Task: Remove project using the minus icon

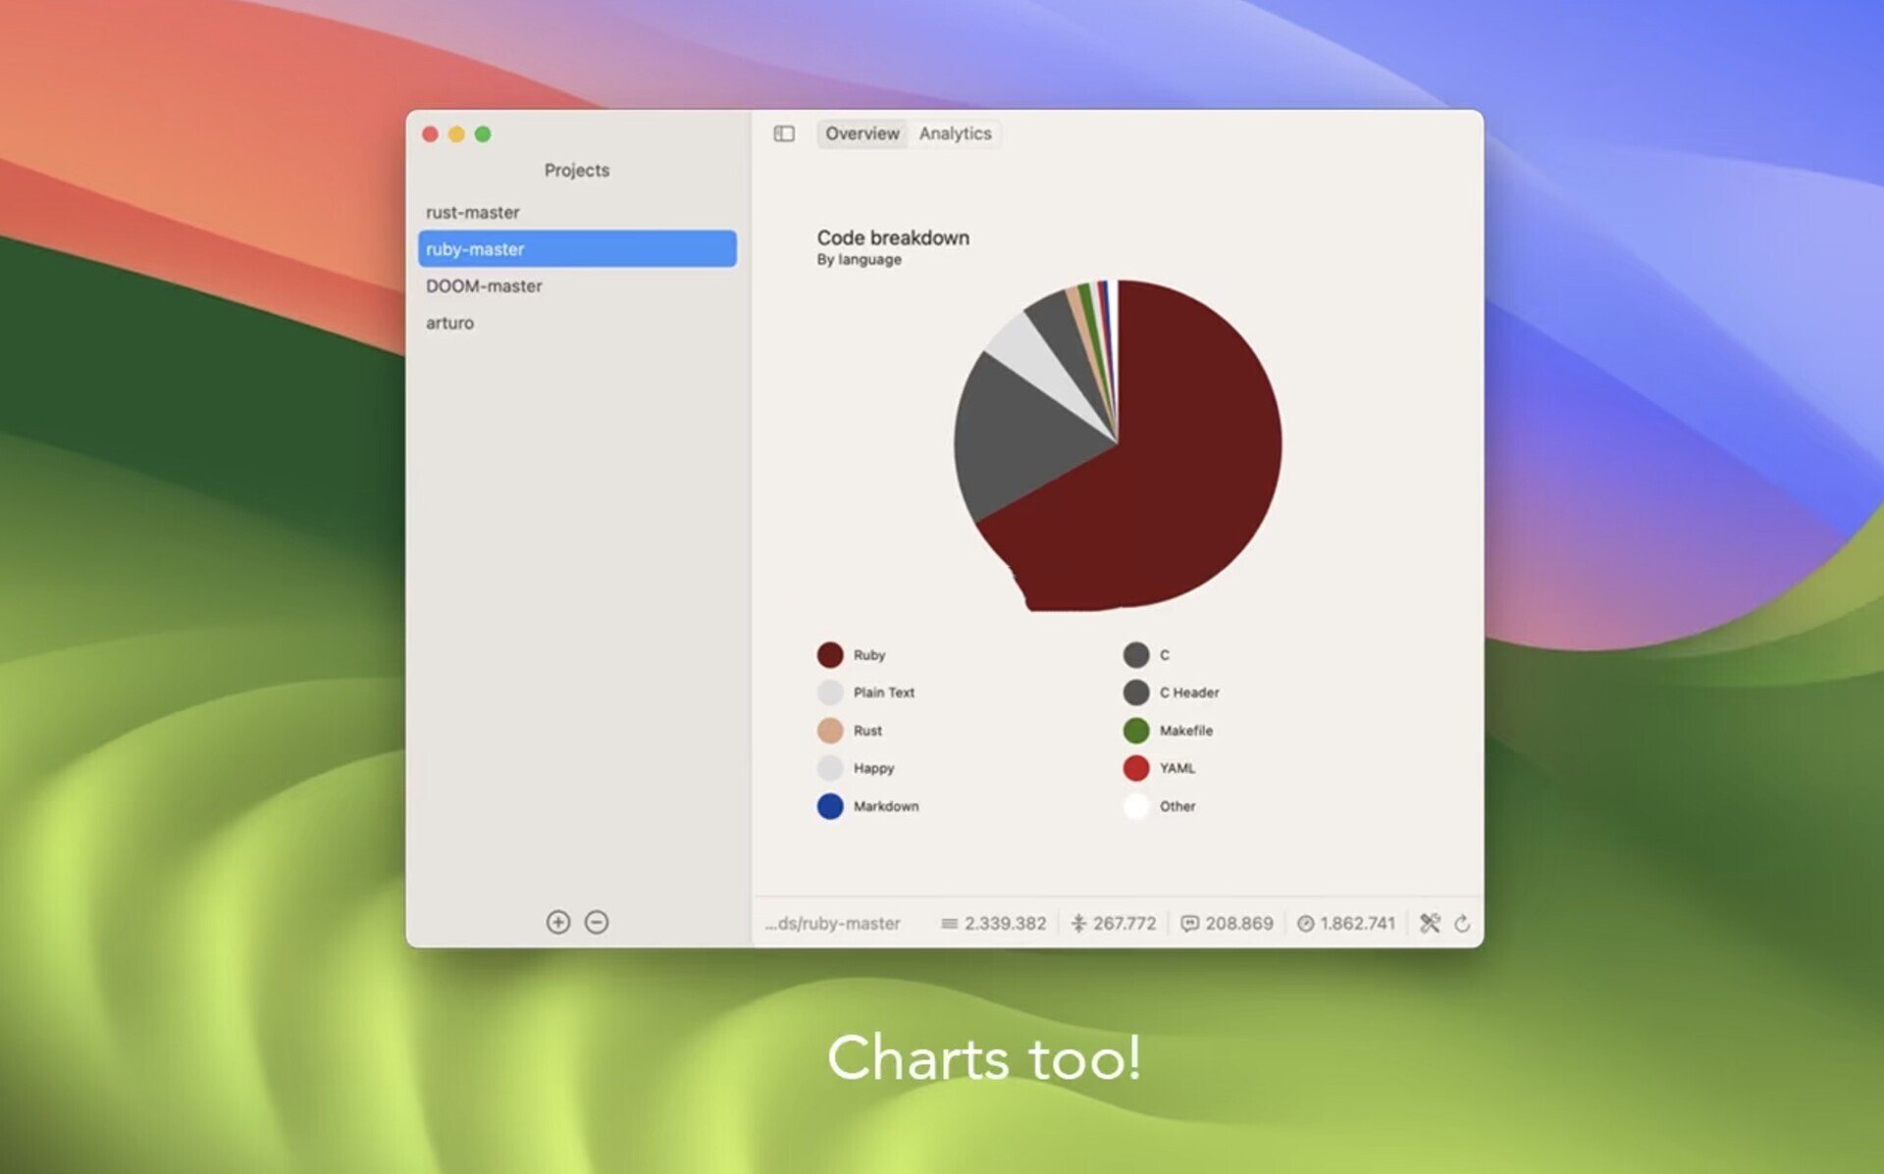Action: coord(597,922)
